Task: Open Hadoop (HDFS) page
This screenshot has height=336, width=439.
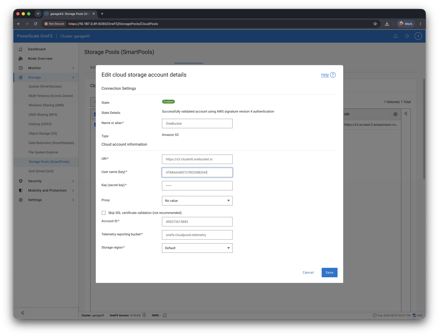Action: (x=40, y=124)
